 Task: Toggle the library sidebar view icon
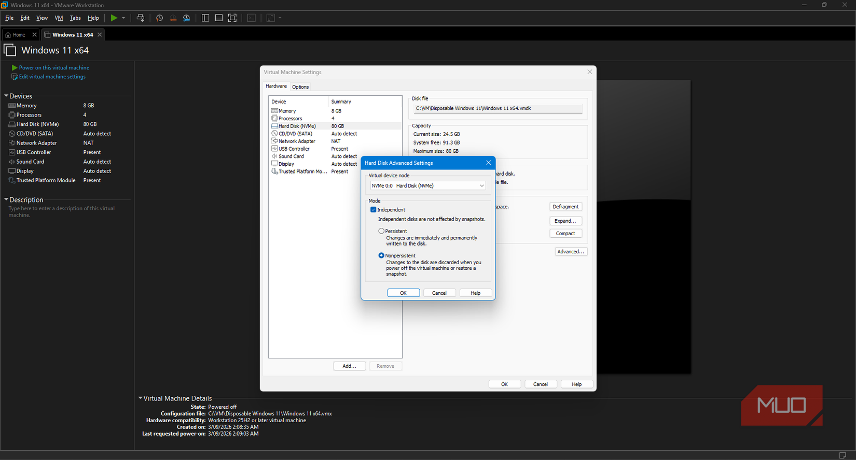(205, 18)
